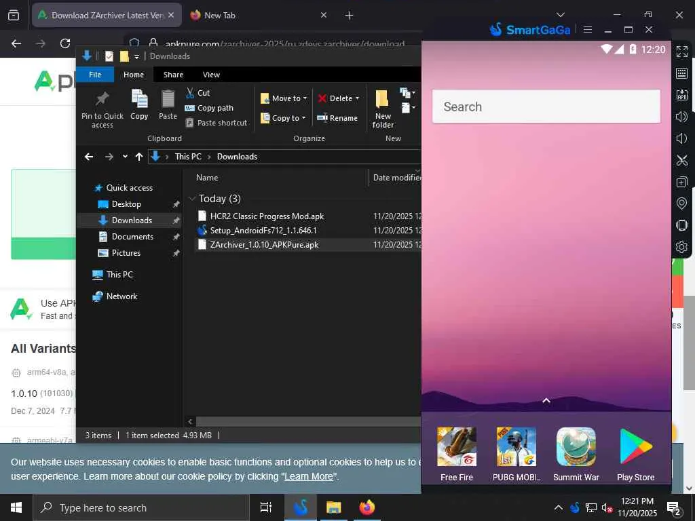This screenshot has width=695, height=521.
Task: Open SmartGaGa hamburger menu
Action: pyautogui.click(x=588, y=30)
